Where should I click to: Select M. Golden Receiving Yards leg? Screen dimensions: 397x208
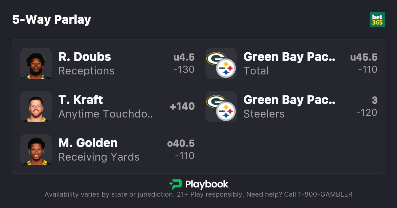(x=99, y=150)
